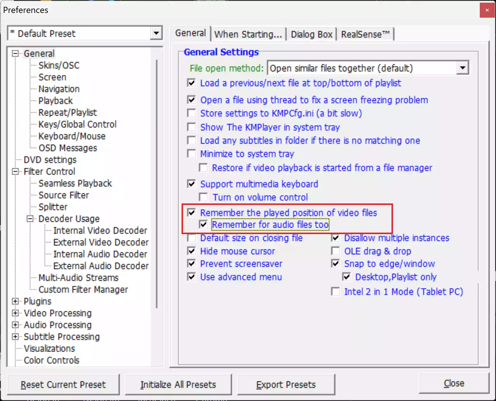The height and width of the screenshot is (401, 496).
Task: Uncheck Prevent screensaver
Action: point(191,263)
